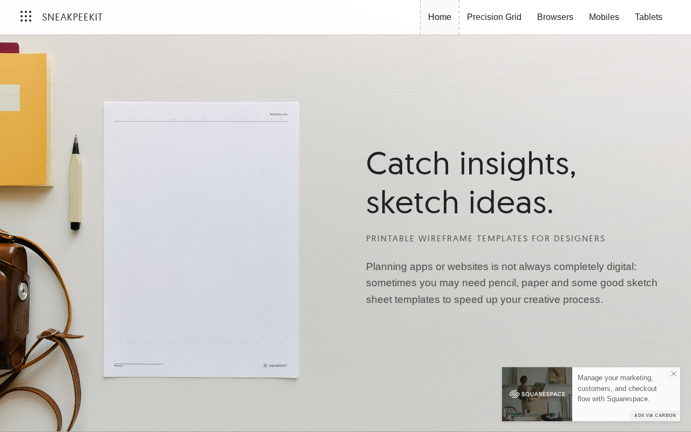Click the ADS VIA CARBON label
Image resolution: width=691 pixels, height=432 pixels.
pyautogui.click(x=655, y=415)
